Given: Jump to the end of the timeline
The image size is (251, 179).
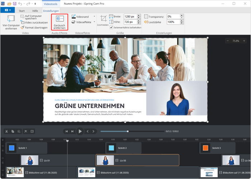Looking at the screenshot, I should [72, 131].
